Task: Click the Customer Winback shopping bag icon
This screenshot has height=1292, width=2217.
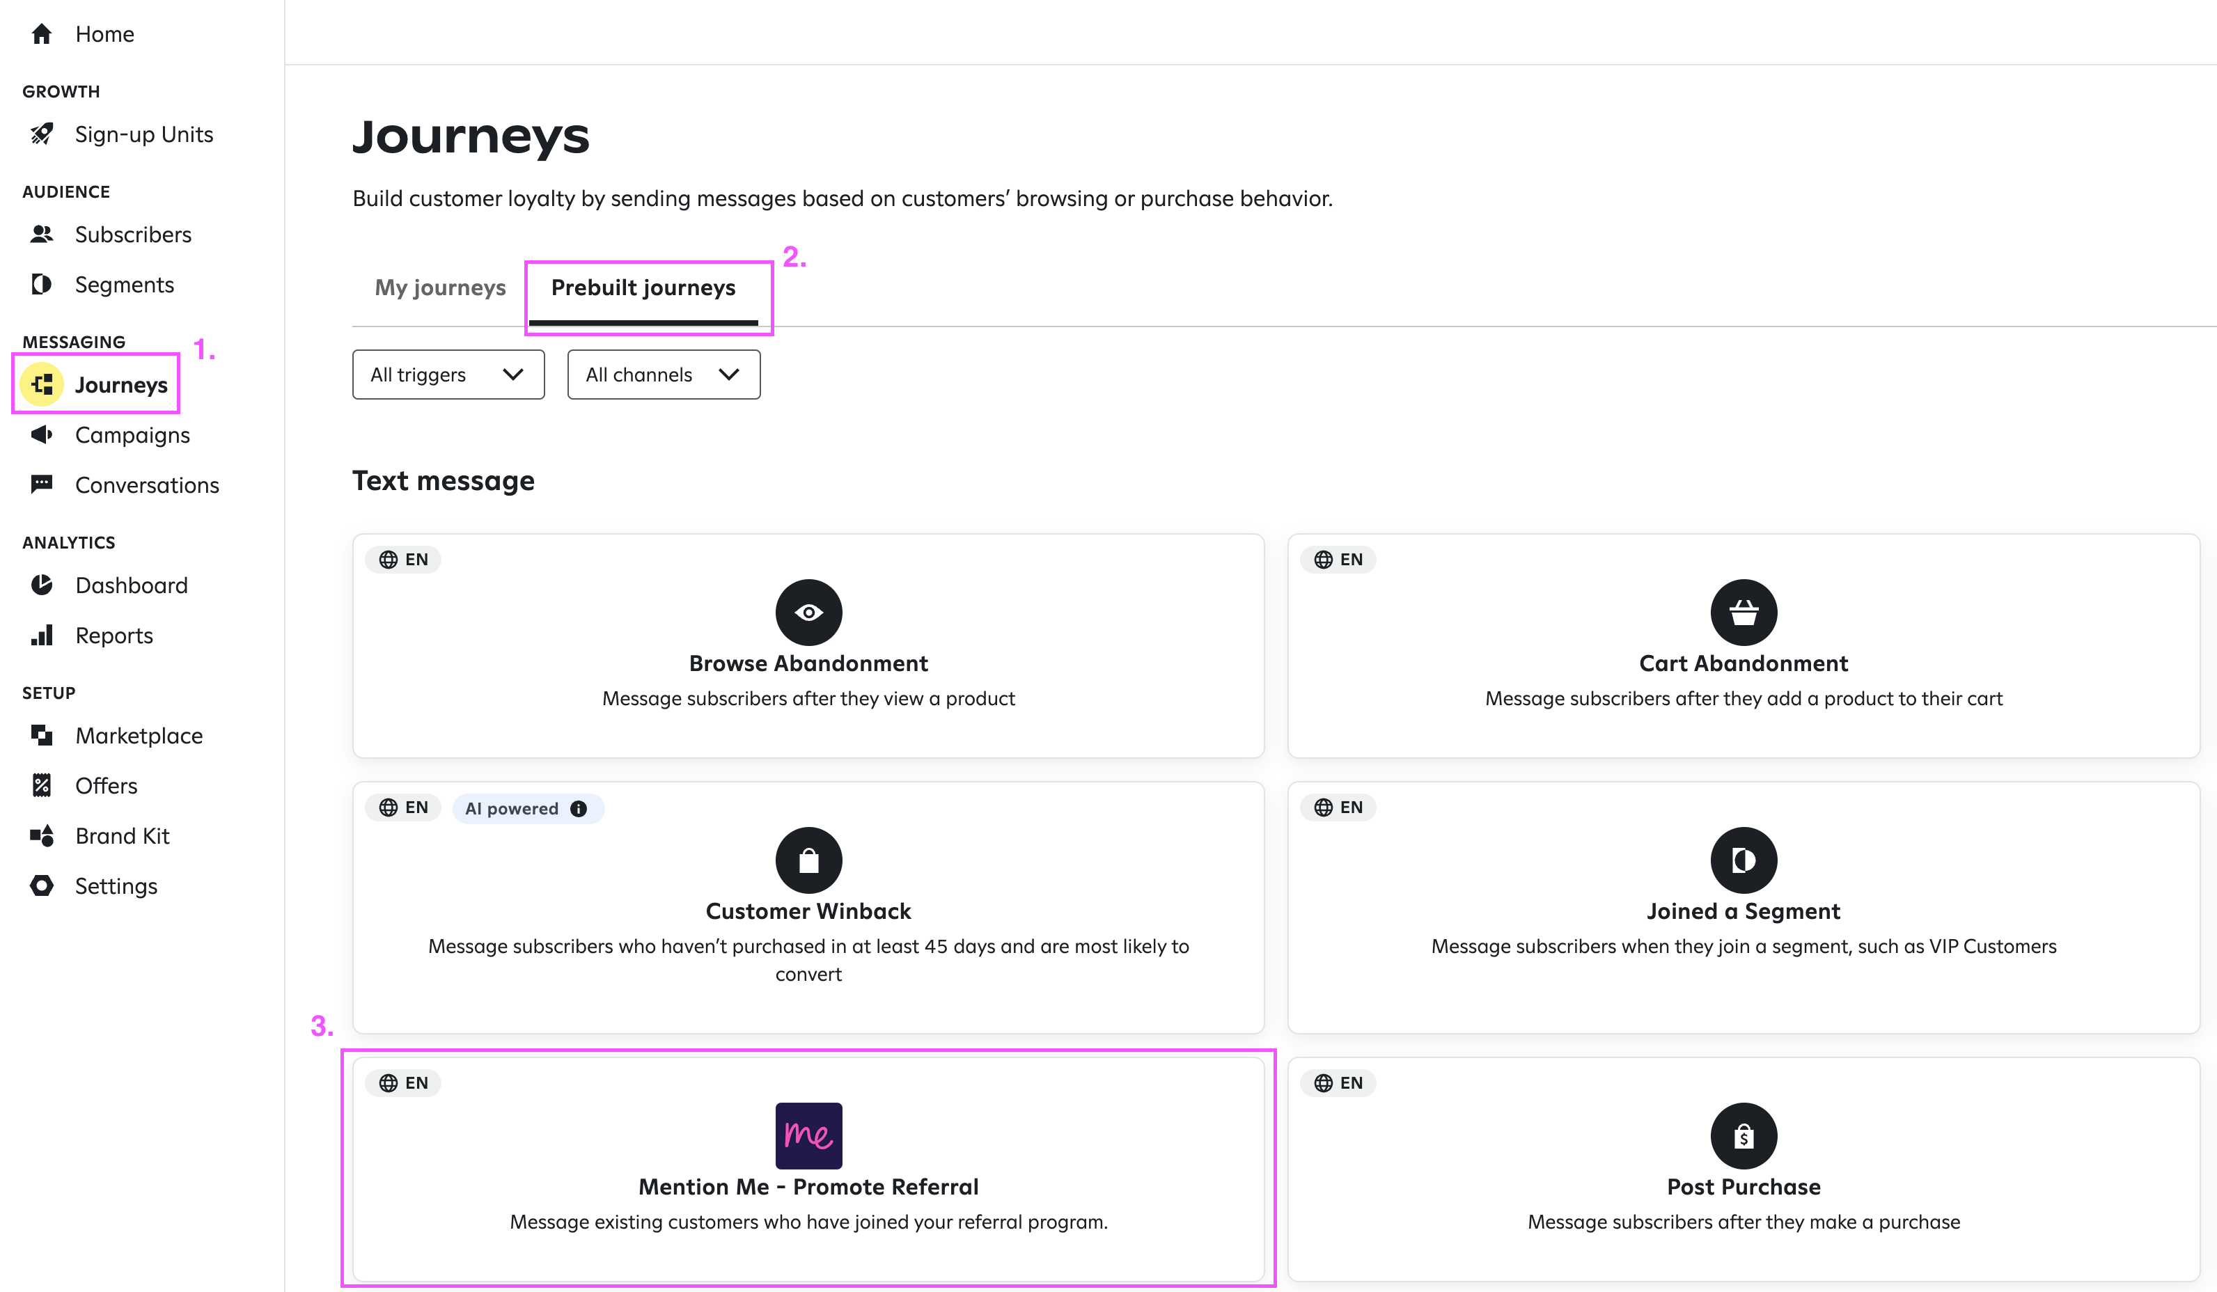Action: [808, 860]
